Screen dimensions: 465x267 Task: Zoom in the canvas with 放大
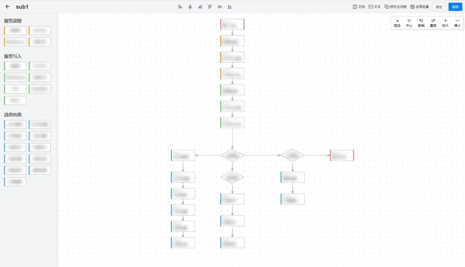[x=445, y=22]
